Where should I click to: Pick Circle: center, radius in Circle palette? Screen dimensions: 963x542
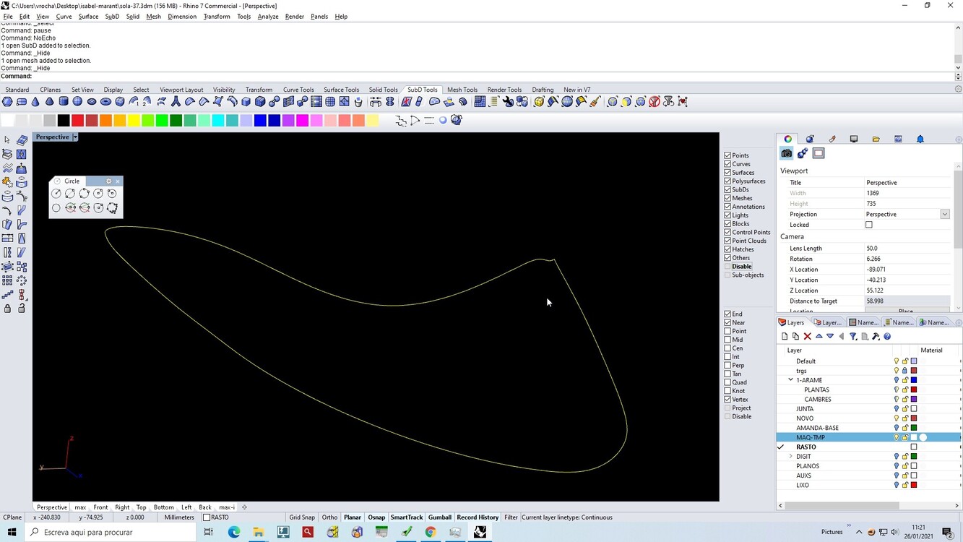tap(56, 194)
